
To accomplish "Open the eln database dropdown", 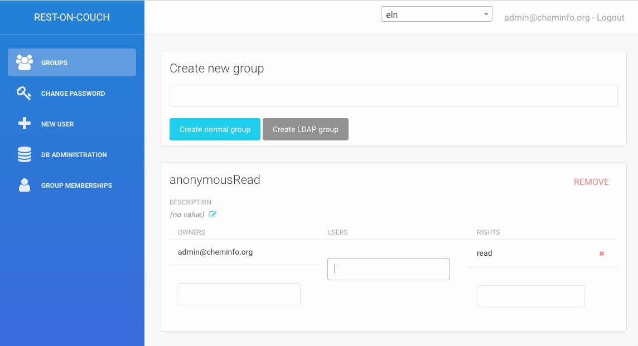I will [437, 14].
